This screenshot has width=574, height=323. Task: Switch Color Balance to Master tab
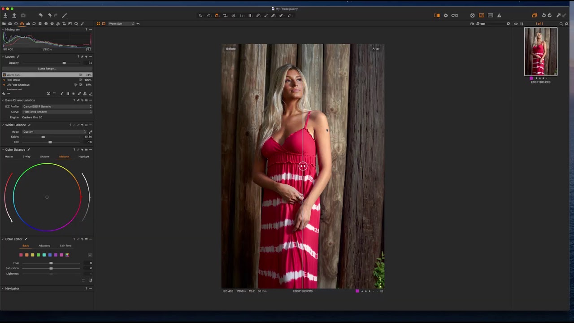coord(9,157)
